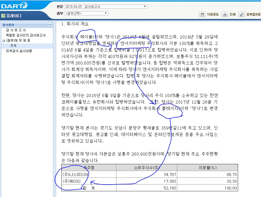
Task: Select 주석 tree item
Action: (x=13, y=46)
